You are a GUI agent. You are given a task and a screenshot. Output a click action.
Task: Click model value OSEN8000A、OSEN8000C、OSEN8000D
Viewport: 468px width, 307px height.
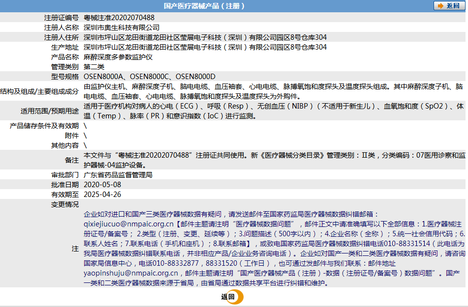[x=150, y=77]
